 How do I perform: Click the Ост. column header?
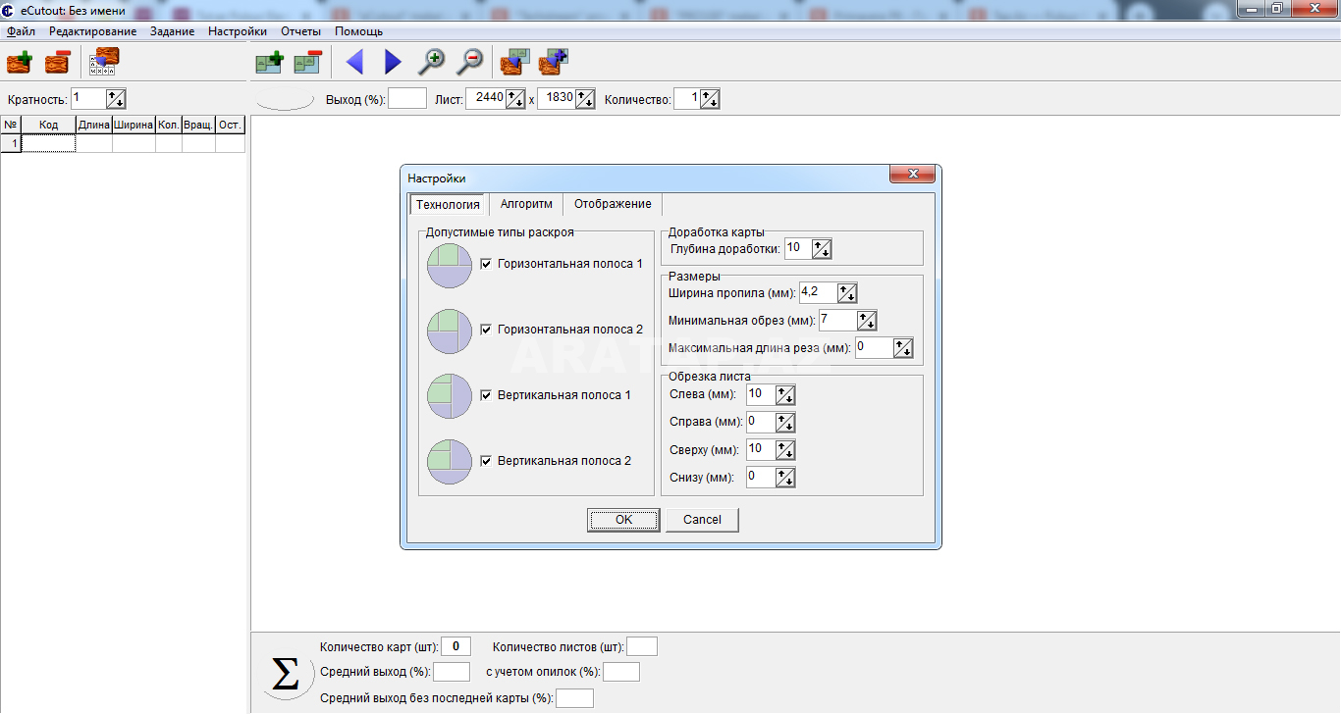click(230, 125)
